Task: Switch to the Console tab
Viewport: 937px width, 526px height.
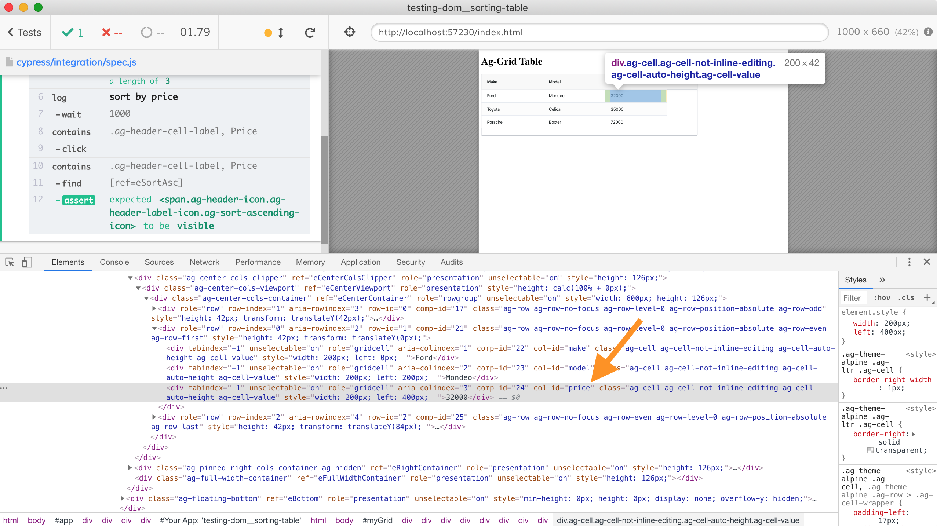Action: click(x=114, y=262)
